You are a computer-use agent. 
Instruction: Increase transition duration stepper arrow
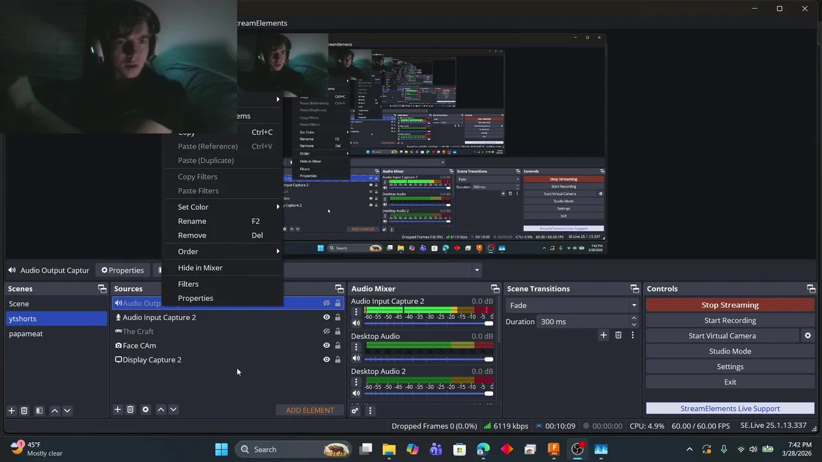pyautogui.click(x=634, y=318)
